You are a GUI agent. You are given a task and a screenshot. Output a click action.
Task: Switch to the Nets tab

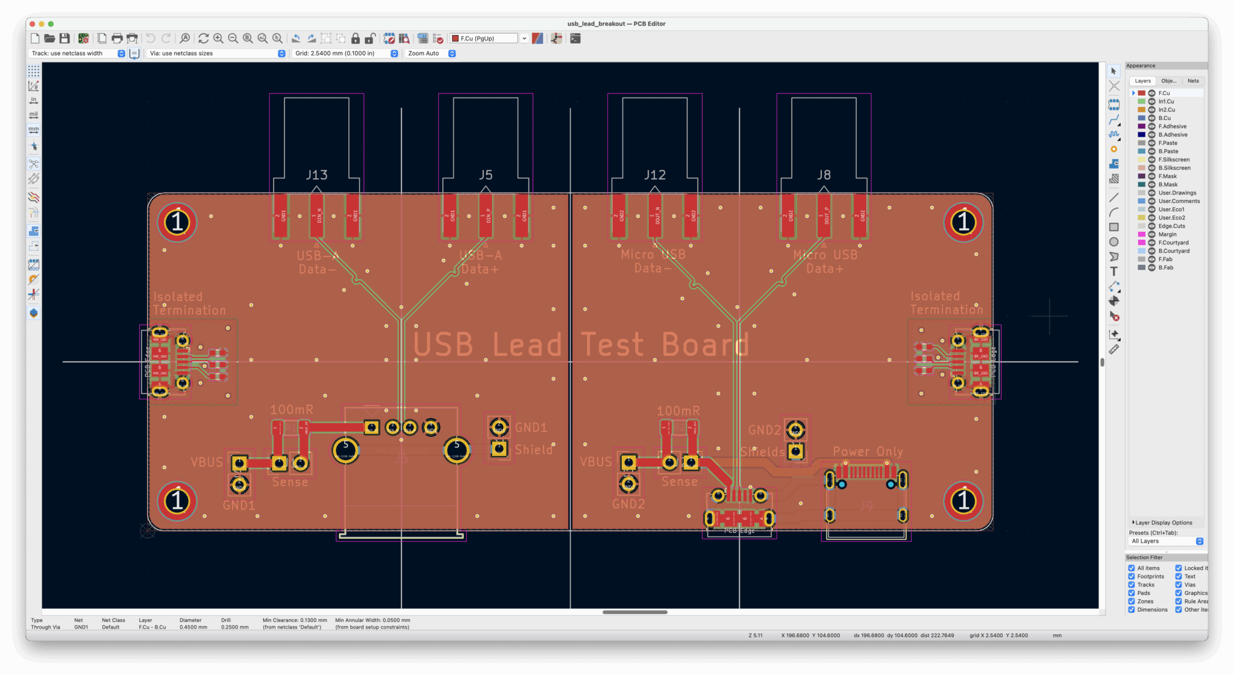pyautogui.click(x=1193, y=81)
